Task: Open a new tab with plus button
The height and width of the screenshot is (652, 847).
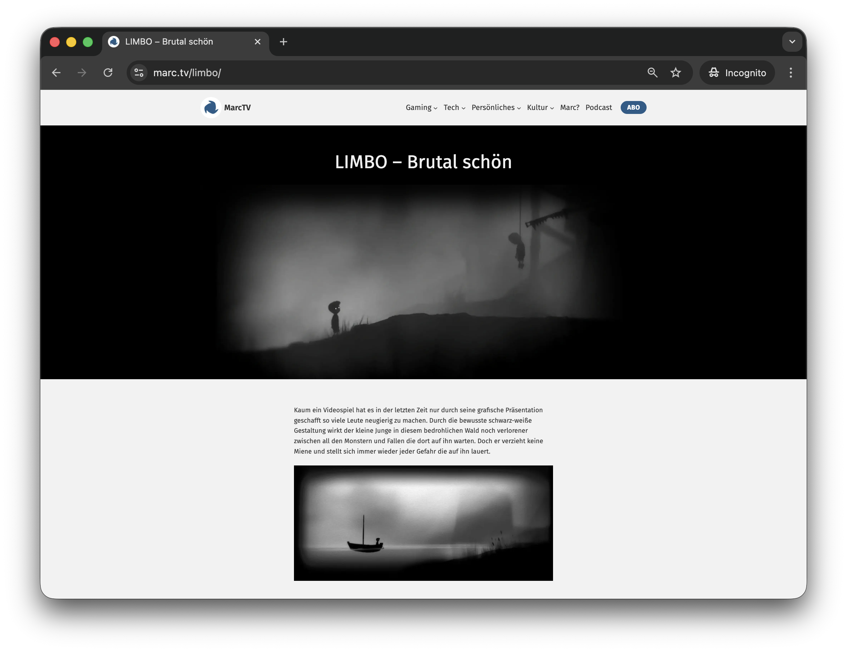Action: coord(284,42)
